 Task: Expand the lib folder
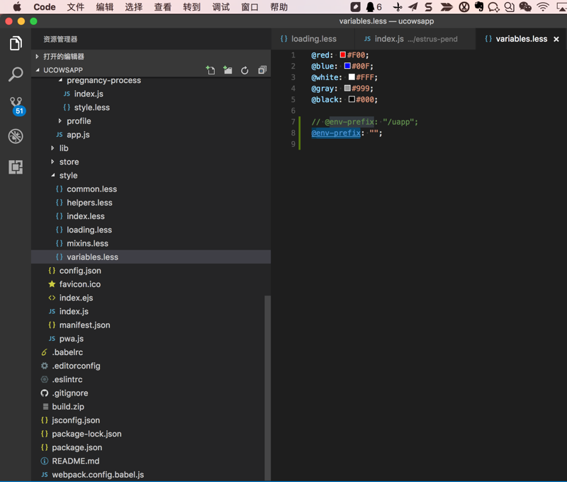64,148
